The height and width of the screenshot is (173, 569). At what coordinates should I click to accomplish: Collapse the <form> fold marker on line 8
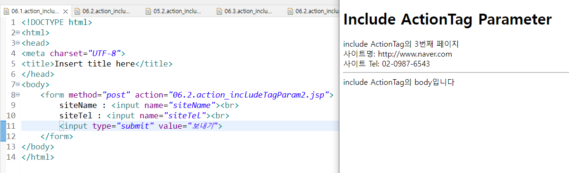(x=18, y=95)
